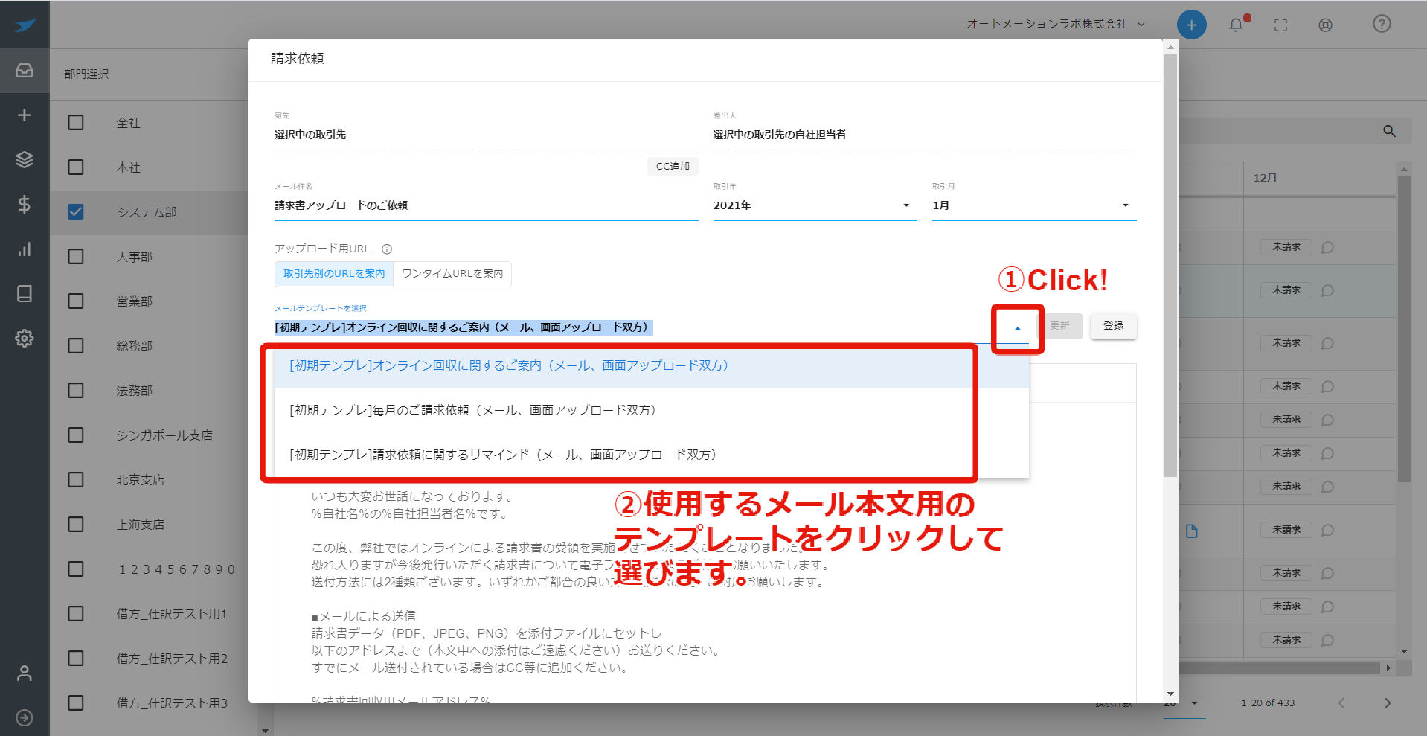Check the 1234567890 checkbox

[76, 569]
